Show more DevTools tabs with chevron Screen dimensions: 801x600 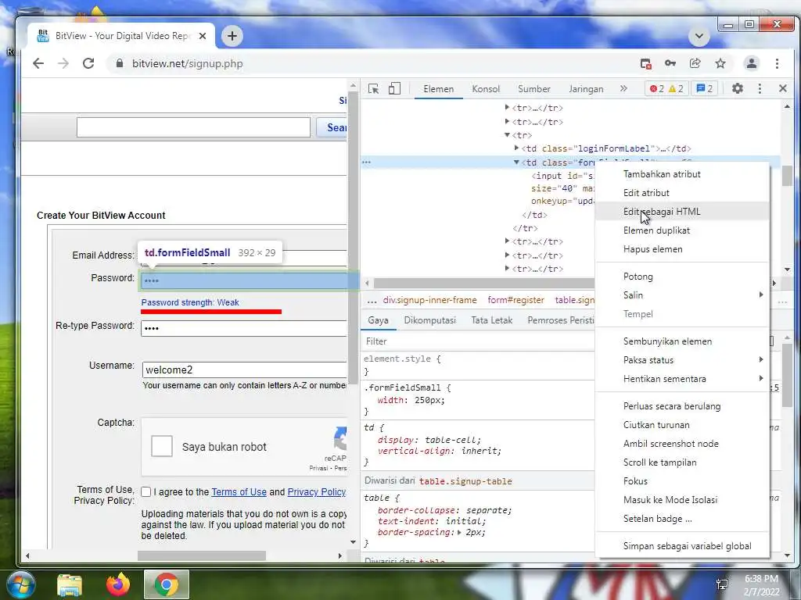click(623, 89)
